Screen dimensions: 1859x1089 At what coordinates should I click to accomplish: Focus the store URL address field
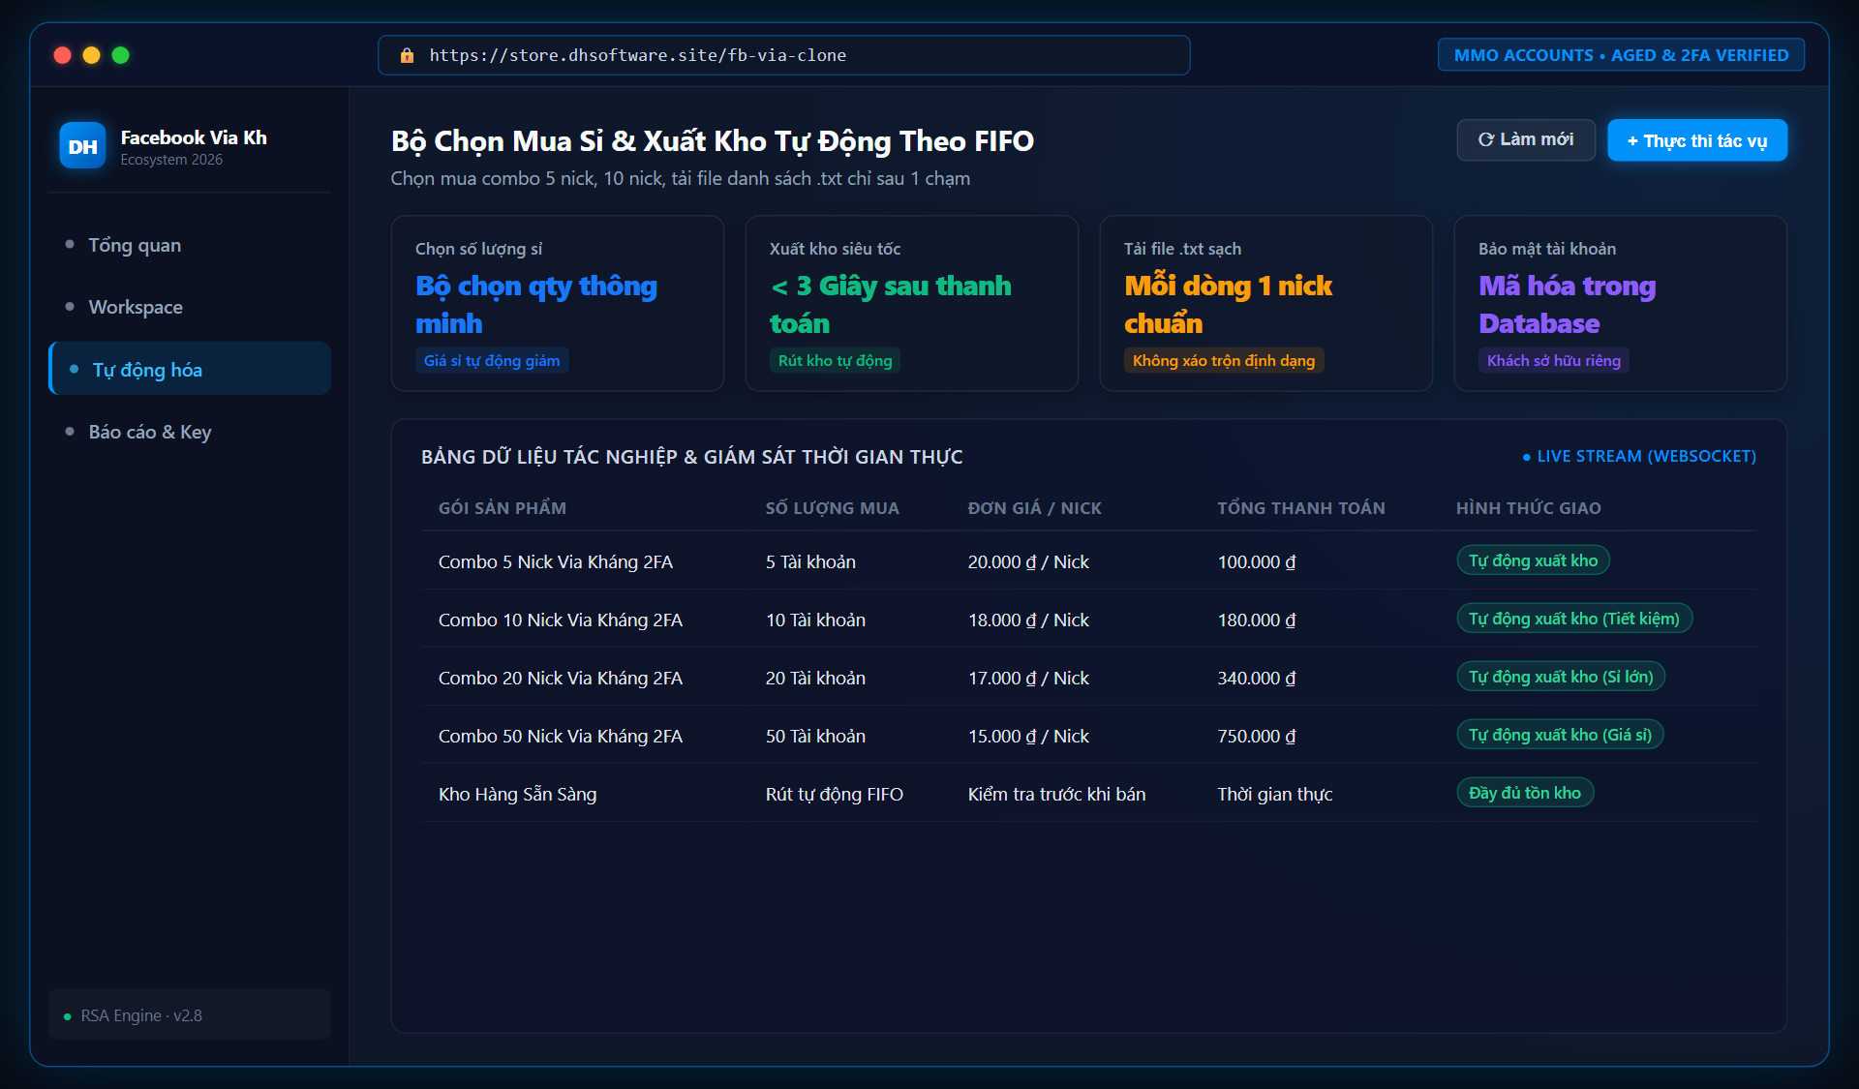pyautogui.click(x=783, y=55)
